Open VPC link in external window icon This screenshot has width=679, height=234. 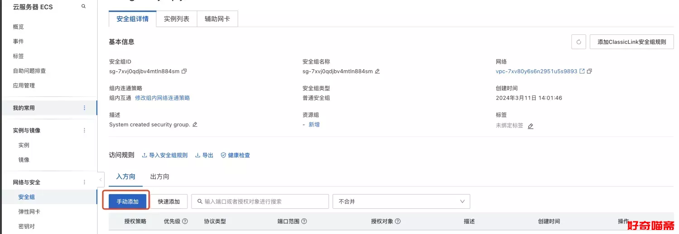pyautogui.click(x=582, y=72)
